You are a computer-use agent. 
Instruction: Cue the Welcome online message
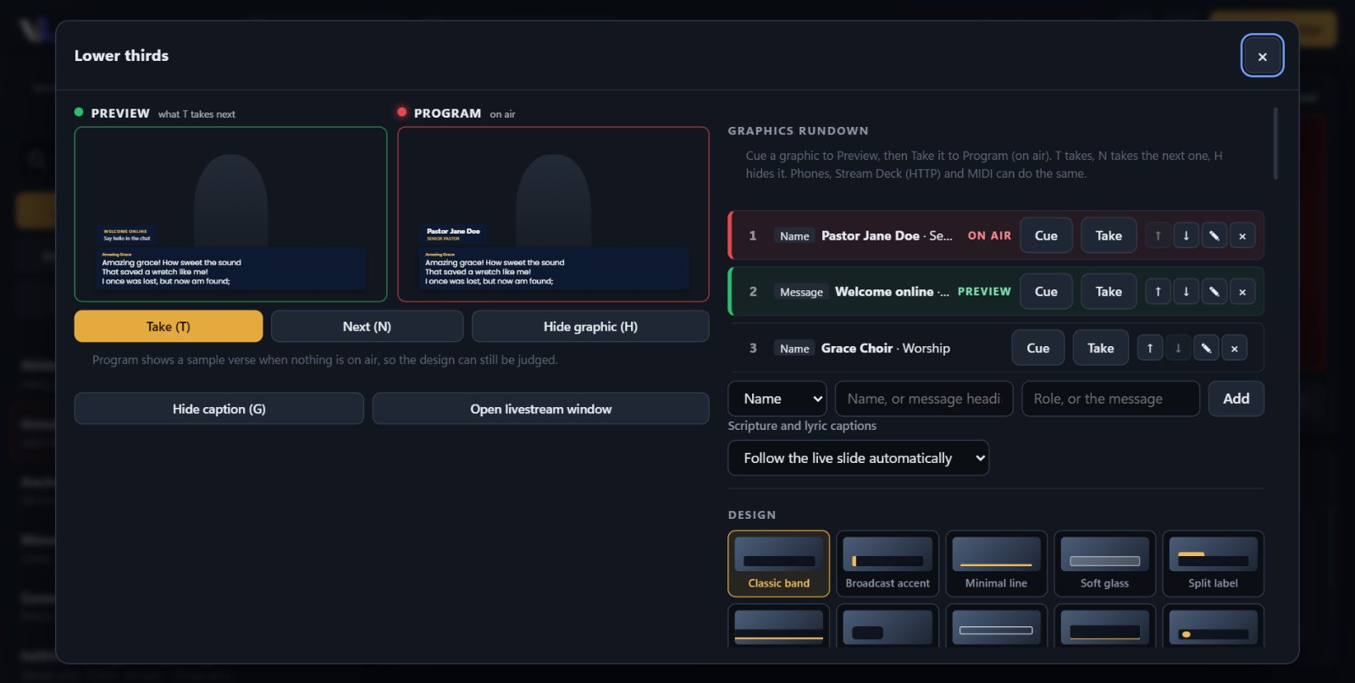click(1046, 292)
